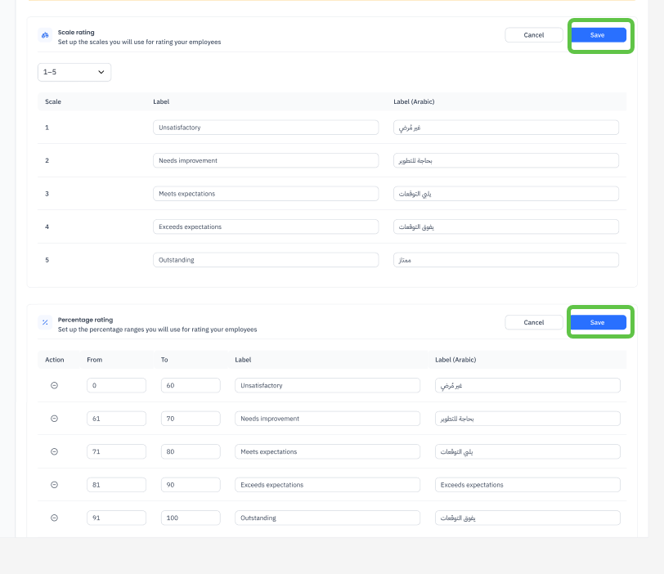Viewport: 664px width, 574px height.
Task: Save the Percentage rating settings
Action: (598, 323)
